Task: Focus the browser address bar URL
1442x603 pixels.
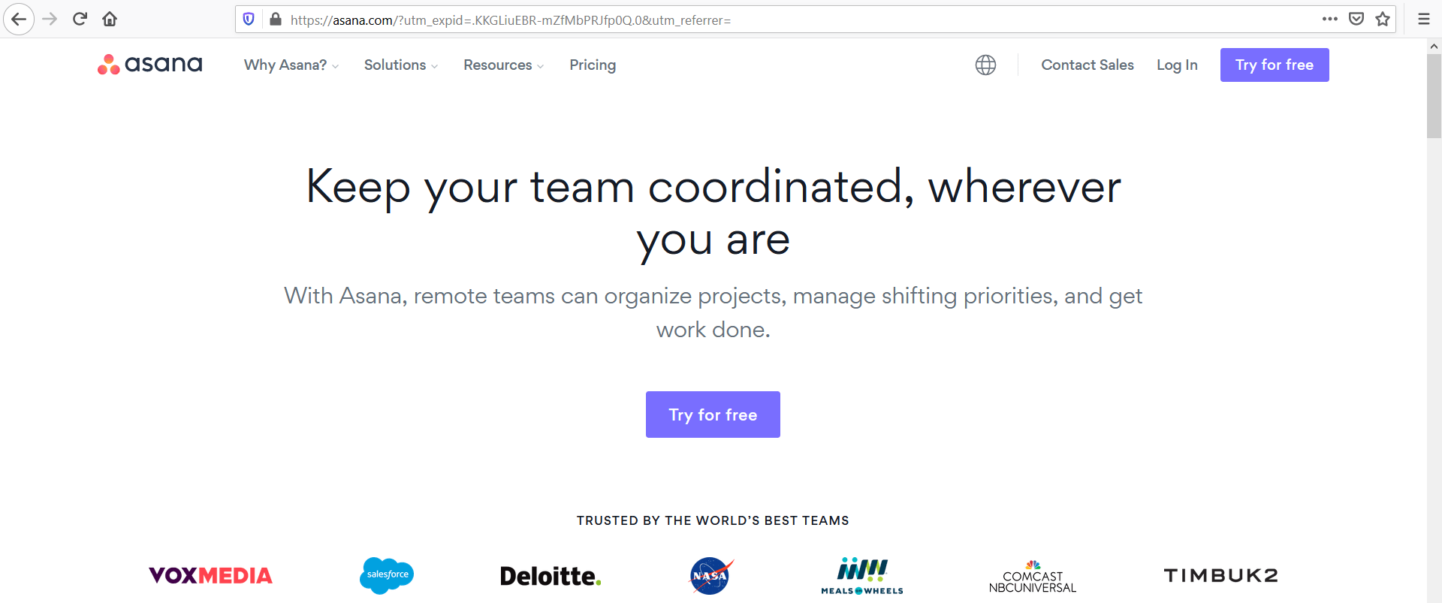Action: pyautogui.click(x=751, y=20)
